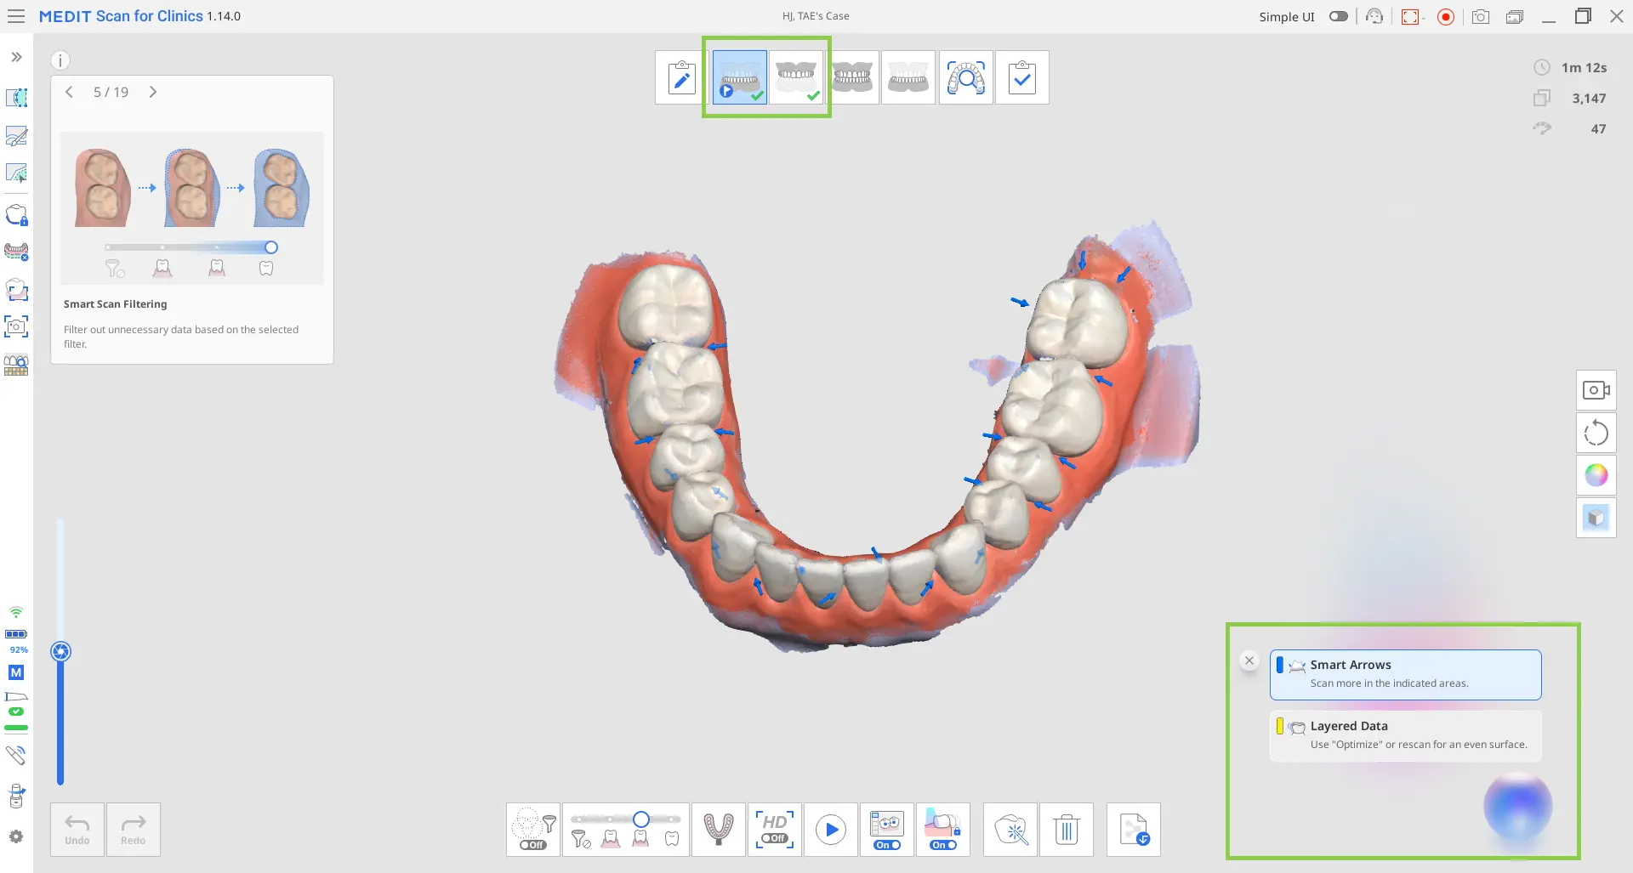Check the Wi-Fi connection status icon
This screenshot has height=873, width=1633.
[16, 612]
